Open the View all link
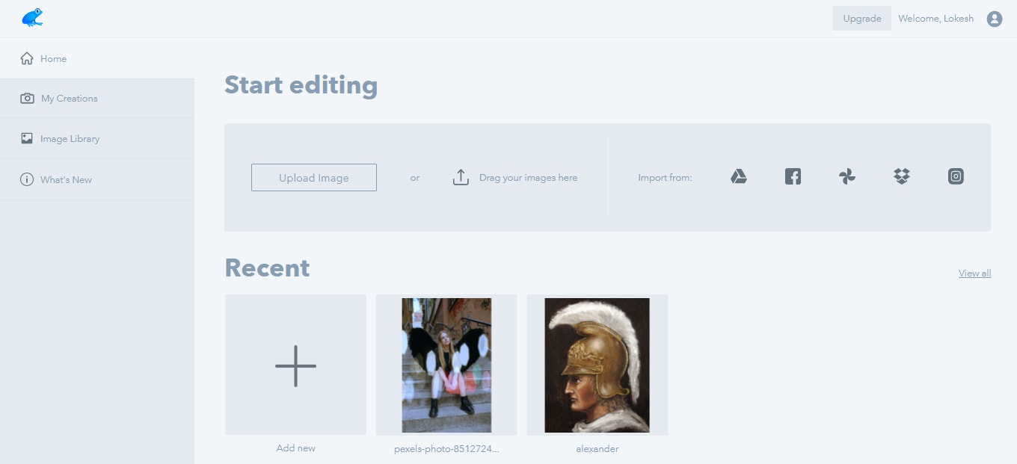1017x464 pixels. pos(974,273)
